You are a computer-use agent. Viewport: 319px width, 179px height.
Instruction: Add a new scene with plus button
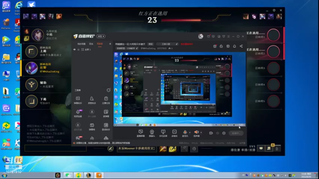click(110, 44)
